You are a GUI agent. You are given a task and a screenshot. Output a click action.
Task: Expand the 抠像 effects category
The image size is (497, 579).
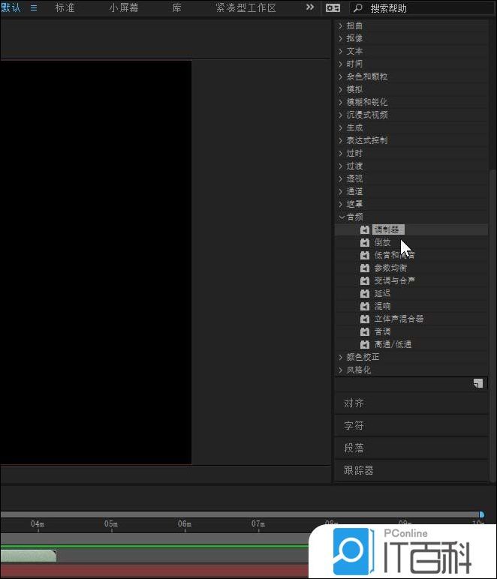[341, 38]
